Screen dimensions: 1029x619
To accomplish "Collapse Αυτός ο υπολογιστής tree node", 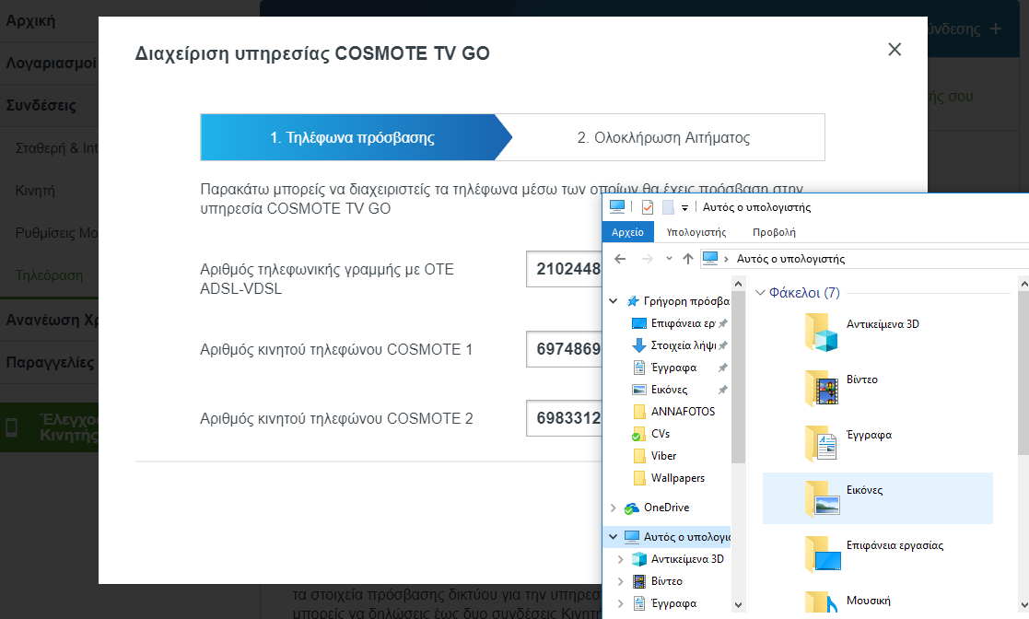I will click(613, 536).
